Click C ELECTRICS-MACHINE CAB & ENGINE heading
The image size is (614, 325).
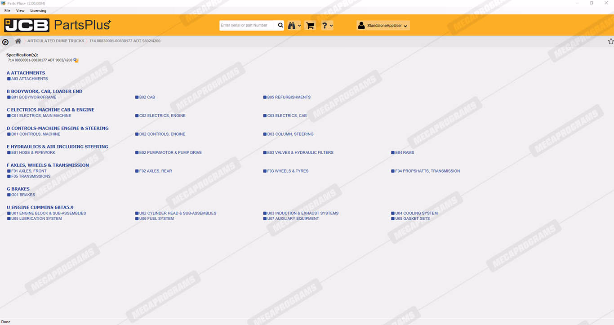(x=51, y=110)
